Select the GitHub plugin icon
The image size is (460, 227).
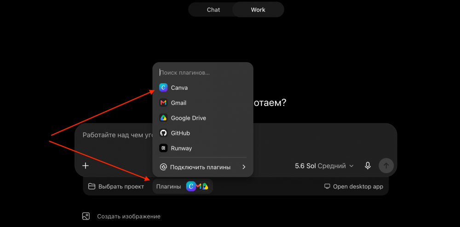pyautogui.click(x=163, y=133)
